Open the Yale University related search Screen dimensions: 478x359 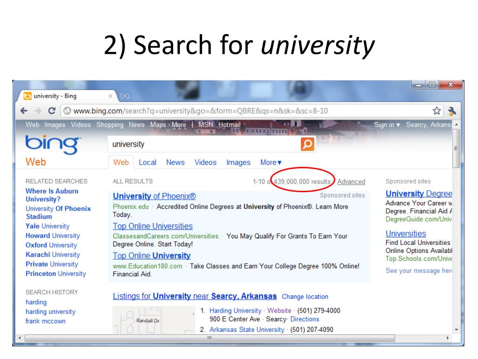click(48, 226)
